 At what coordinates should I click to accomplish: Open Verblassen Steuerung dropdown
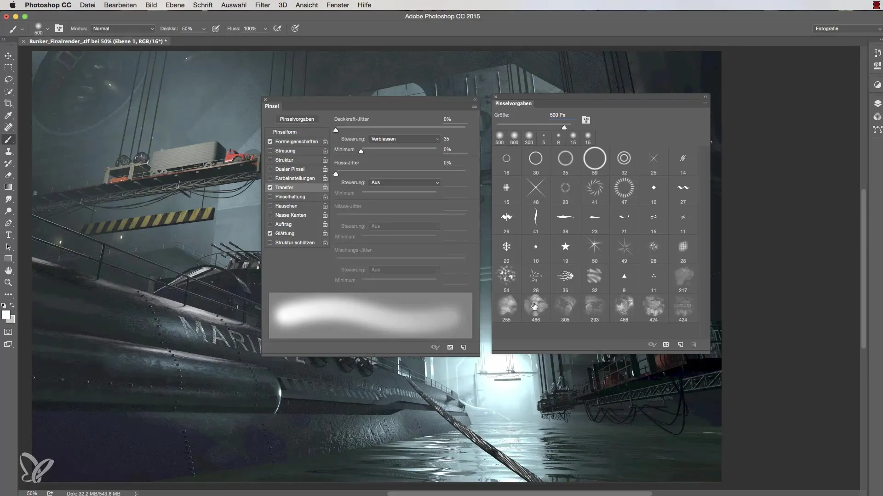point(404,139)
